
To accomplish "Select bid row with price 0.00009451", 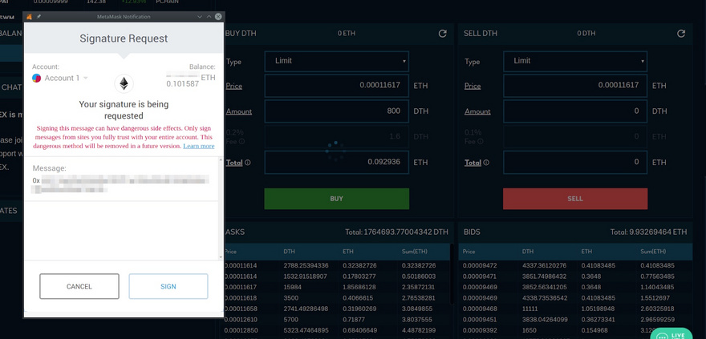I will (x=575, y=320).
